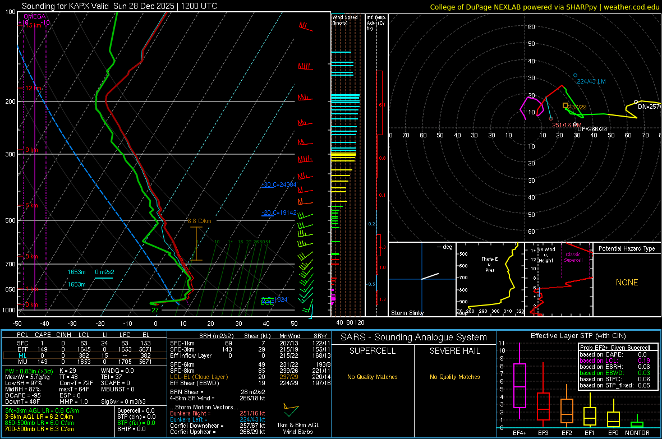662x439 pixels.
Task: Click the OMEGA label on the skew-T
Action: tap(35, 16)
